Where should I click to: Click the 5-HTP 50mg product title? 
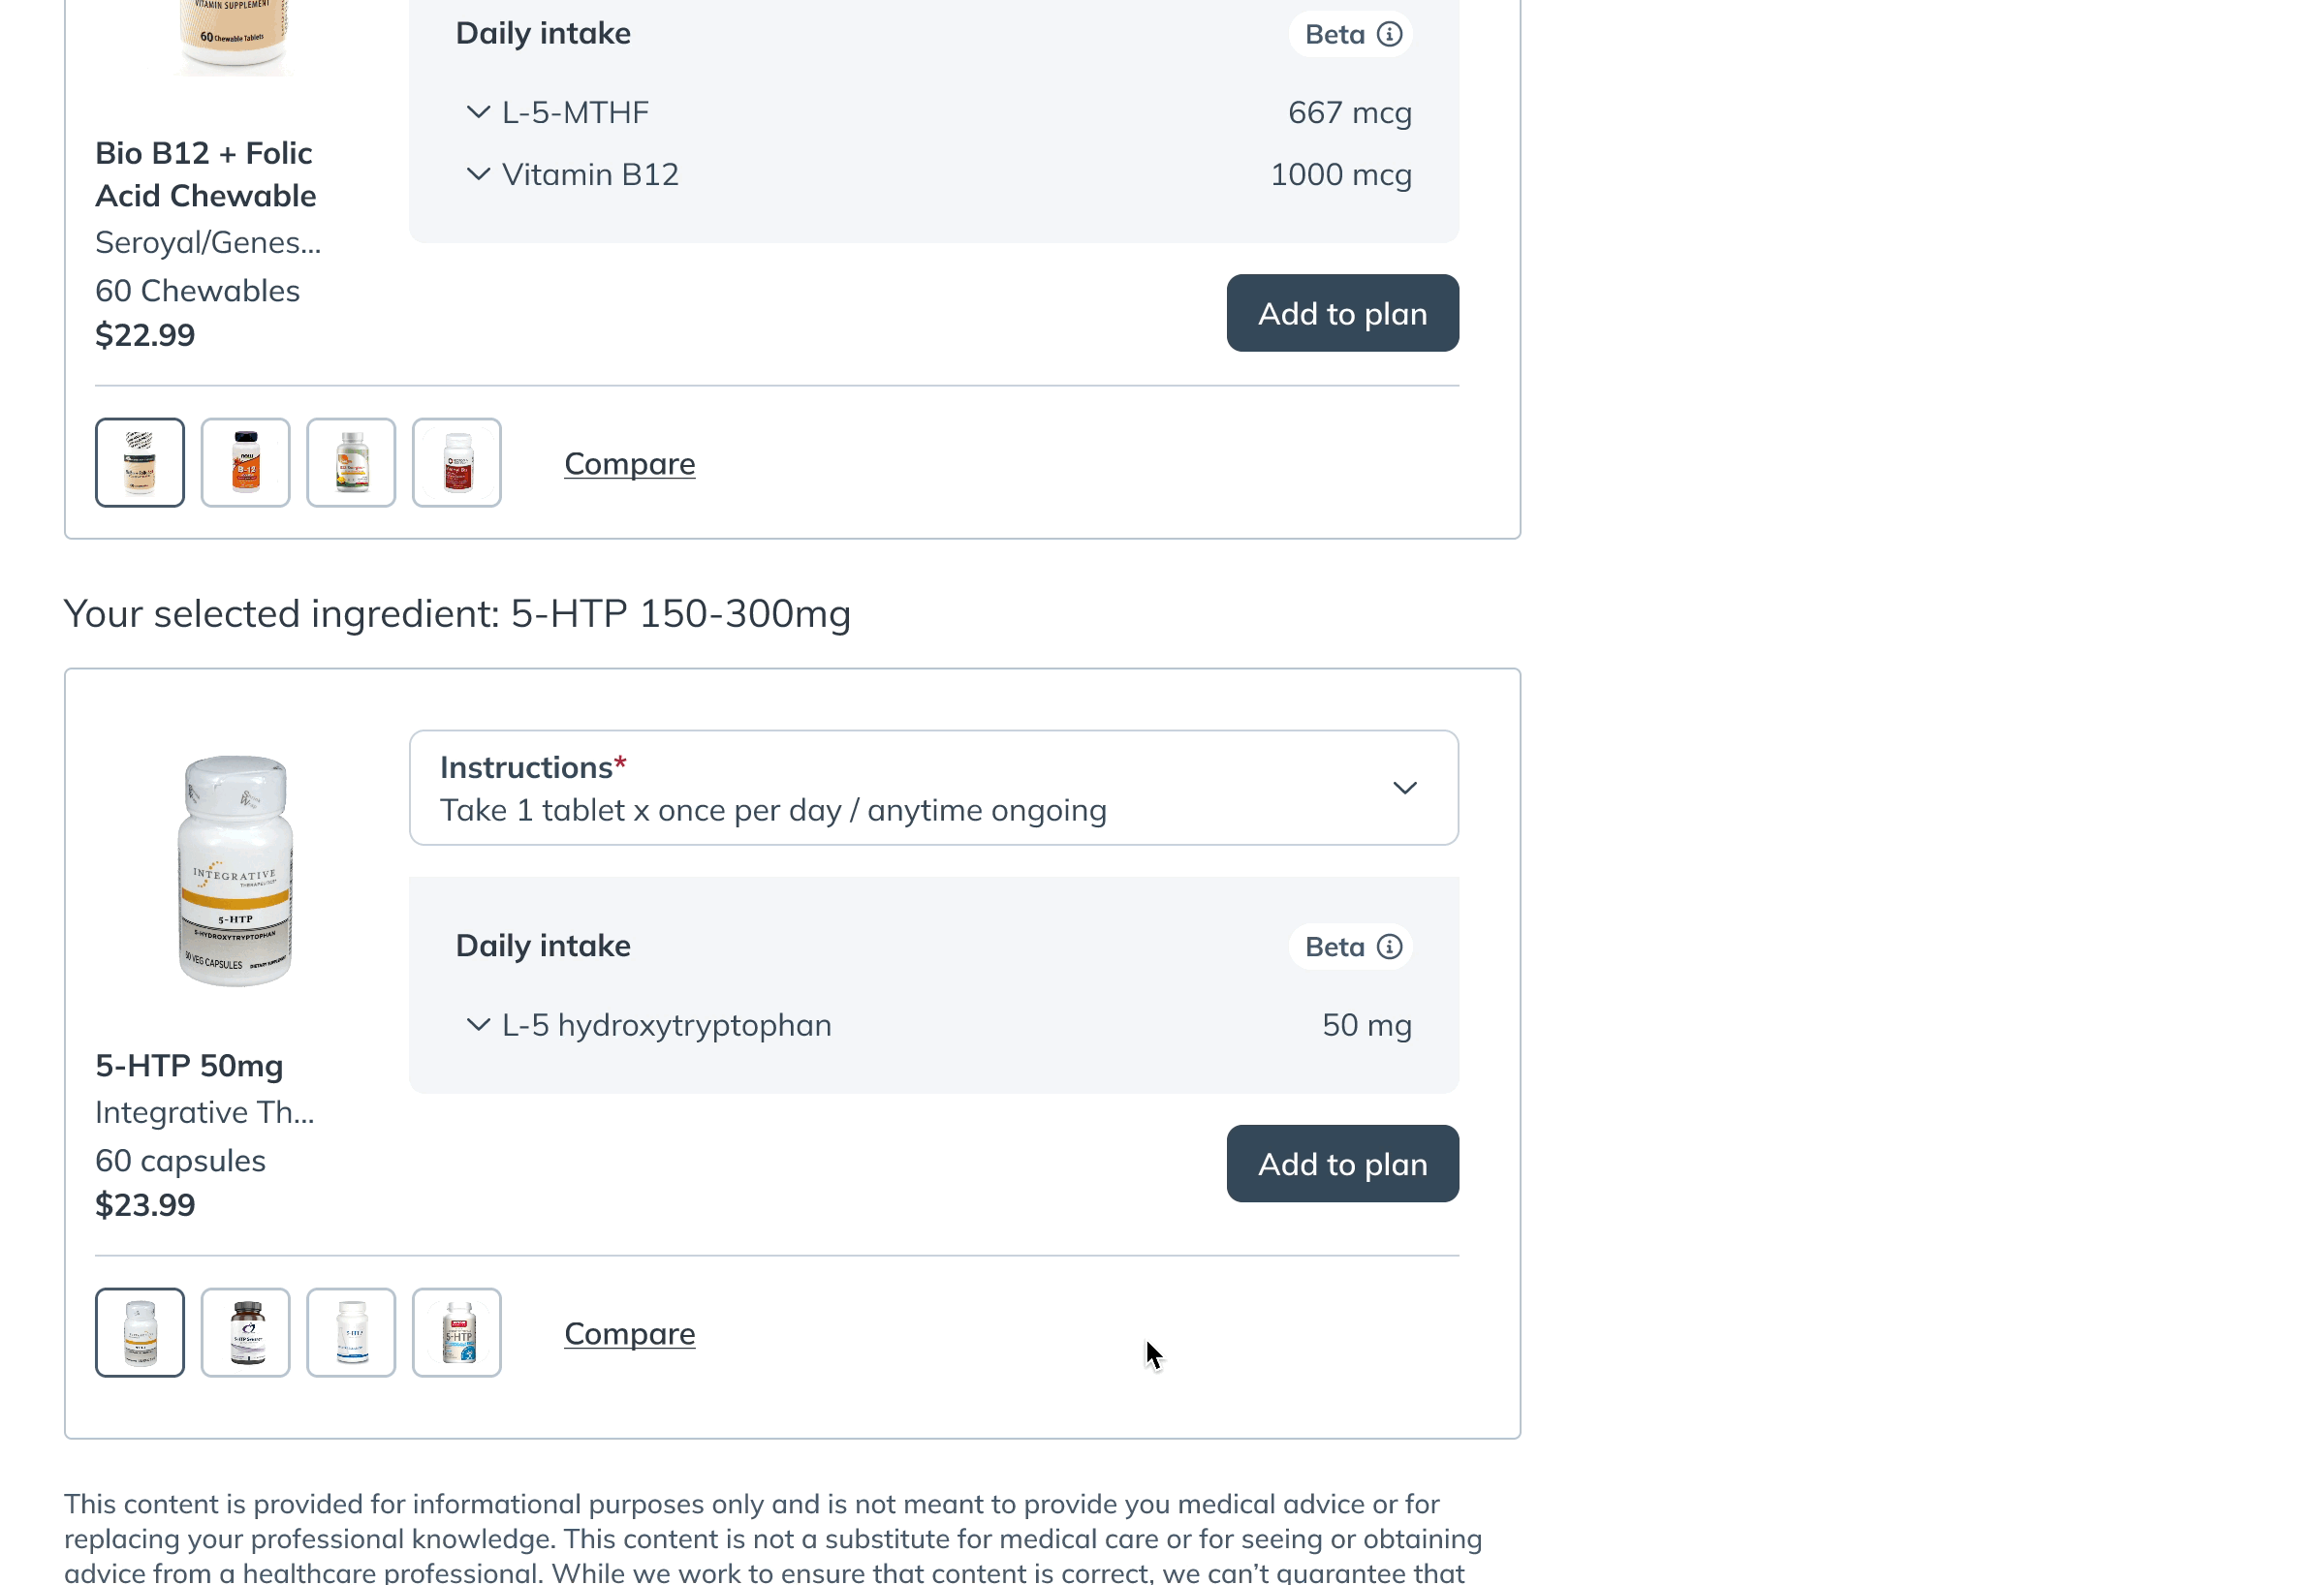[189, 1066]
